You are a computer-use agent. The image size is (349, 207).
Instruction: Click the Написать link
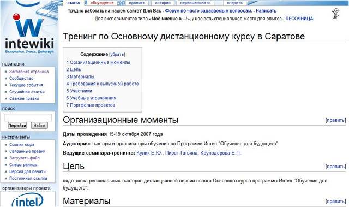pos(266,11)
